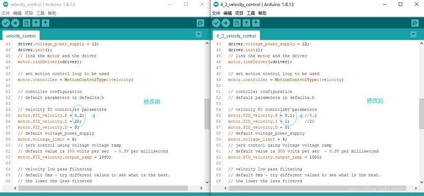Expand tab dropdown arrow in right window
424x196 pixels.
click(x=413, y=34)
